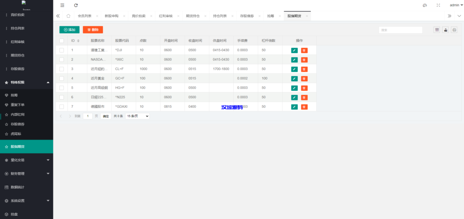The height and width of the screenshot is (219, 464).
Task: Switch to the 会员列表 tab
Action: pos(84,16)
